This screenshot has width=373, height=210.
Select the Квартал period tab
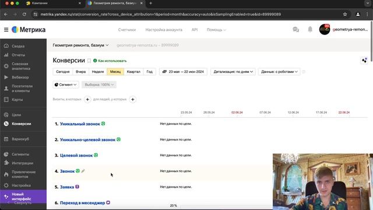point(133,72)
